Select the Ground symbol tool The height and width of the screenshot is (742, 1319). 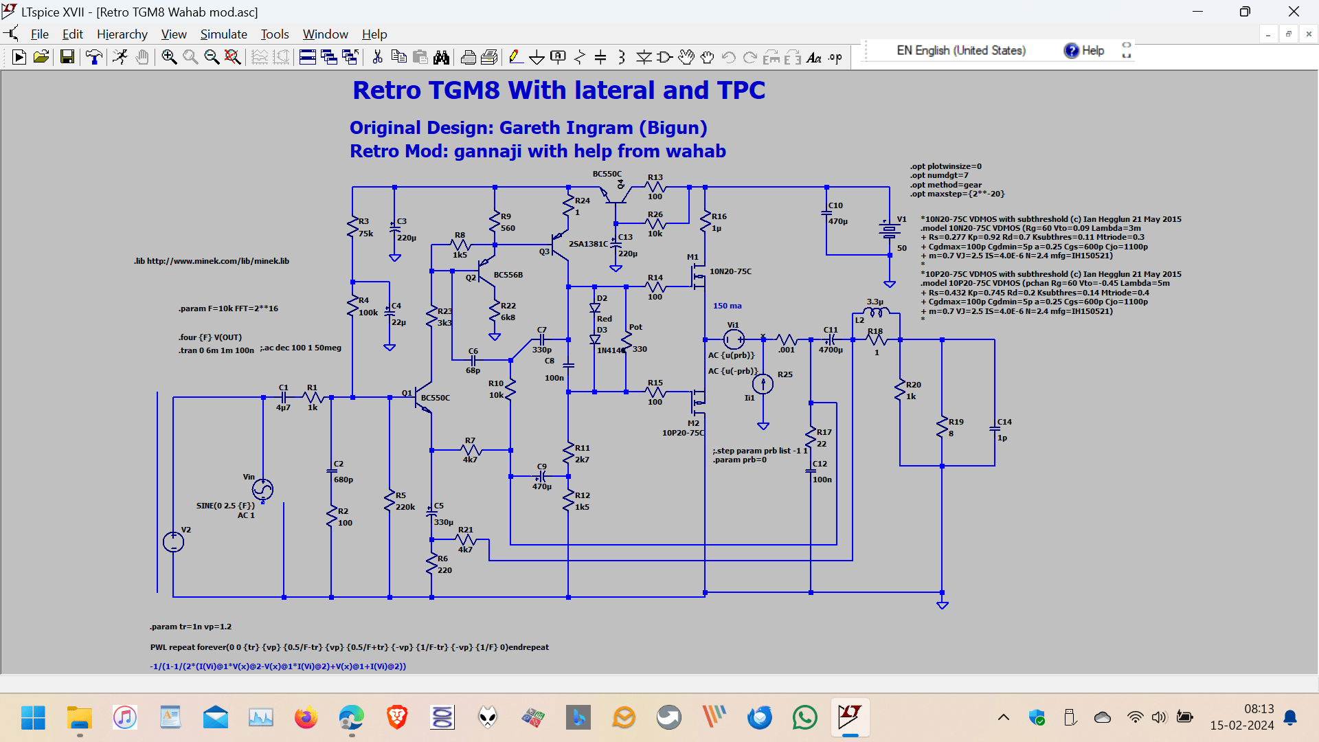[x=537, y=58]
